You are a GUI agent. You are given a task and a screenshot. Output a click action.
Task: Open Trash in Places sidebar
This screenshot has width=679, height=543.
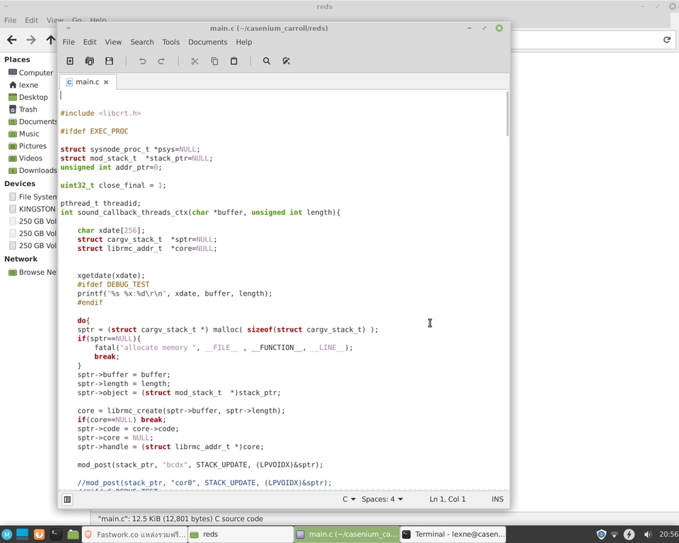tap(23, 109)
